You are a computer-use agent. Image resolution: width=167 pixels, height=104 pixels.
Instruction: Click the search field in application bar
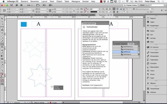click(x=157, y=5)
